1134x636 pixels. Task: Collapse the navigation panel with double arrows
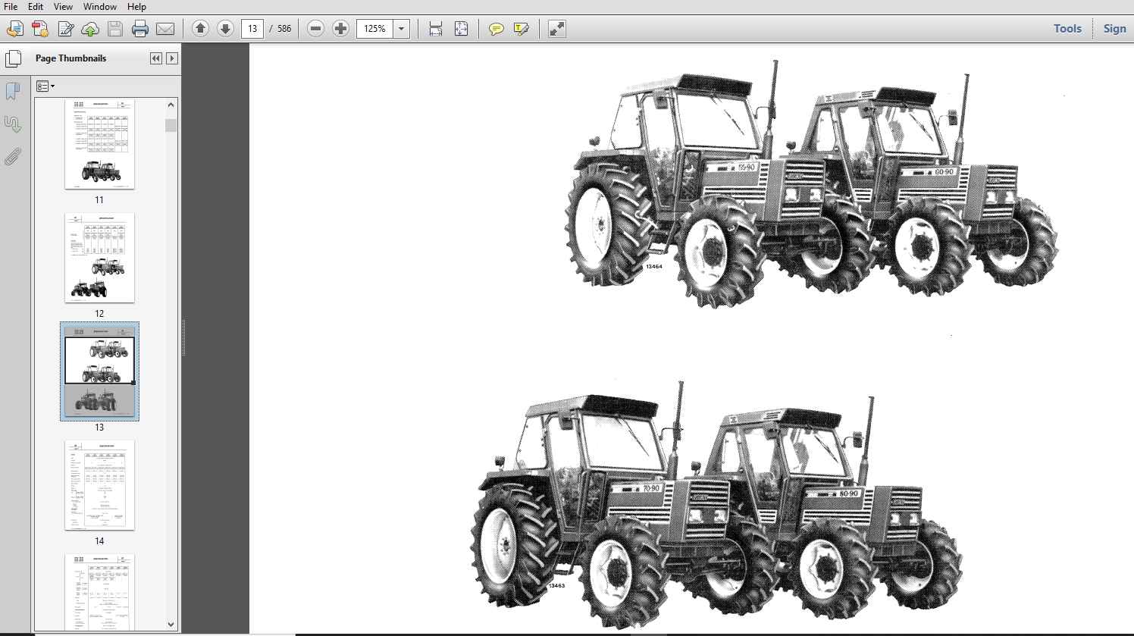coord(156,58)
